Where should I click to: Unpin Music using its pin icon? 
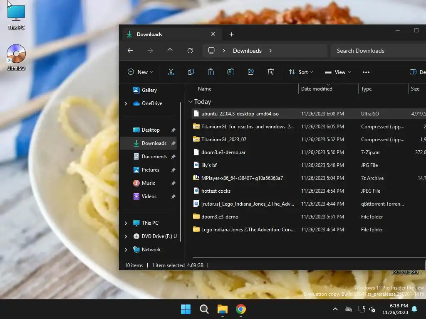(173, 183)
